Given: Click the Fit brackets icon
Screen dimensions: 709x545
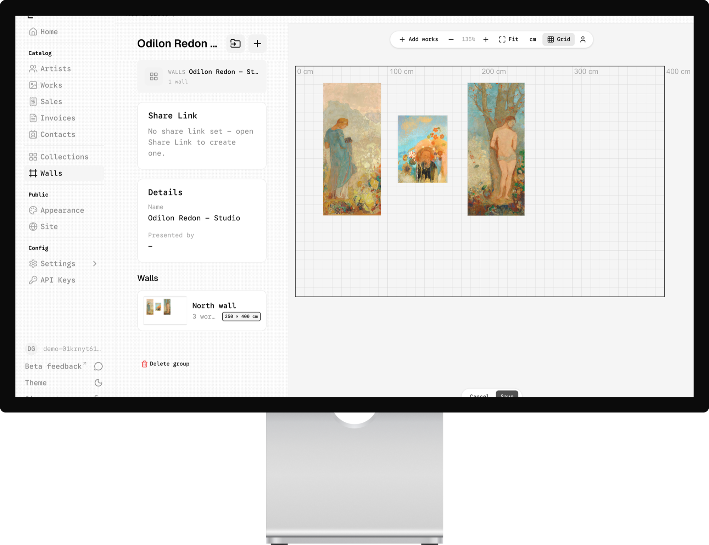Looking at the screenshot, I should point(502,39).
